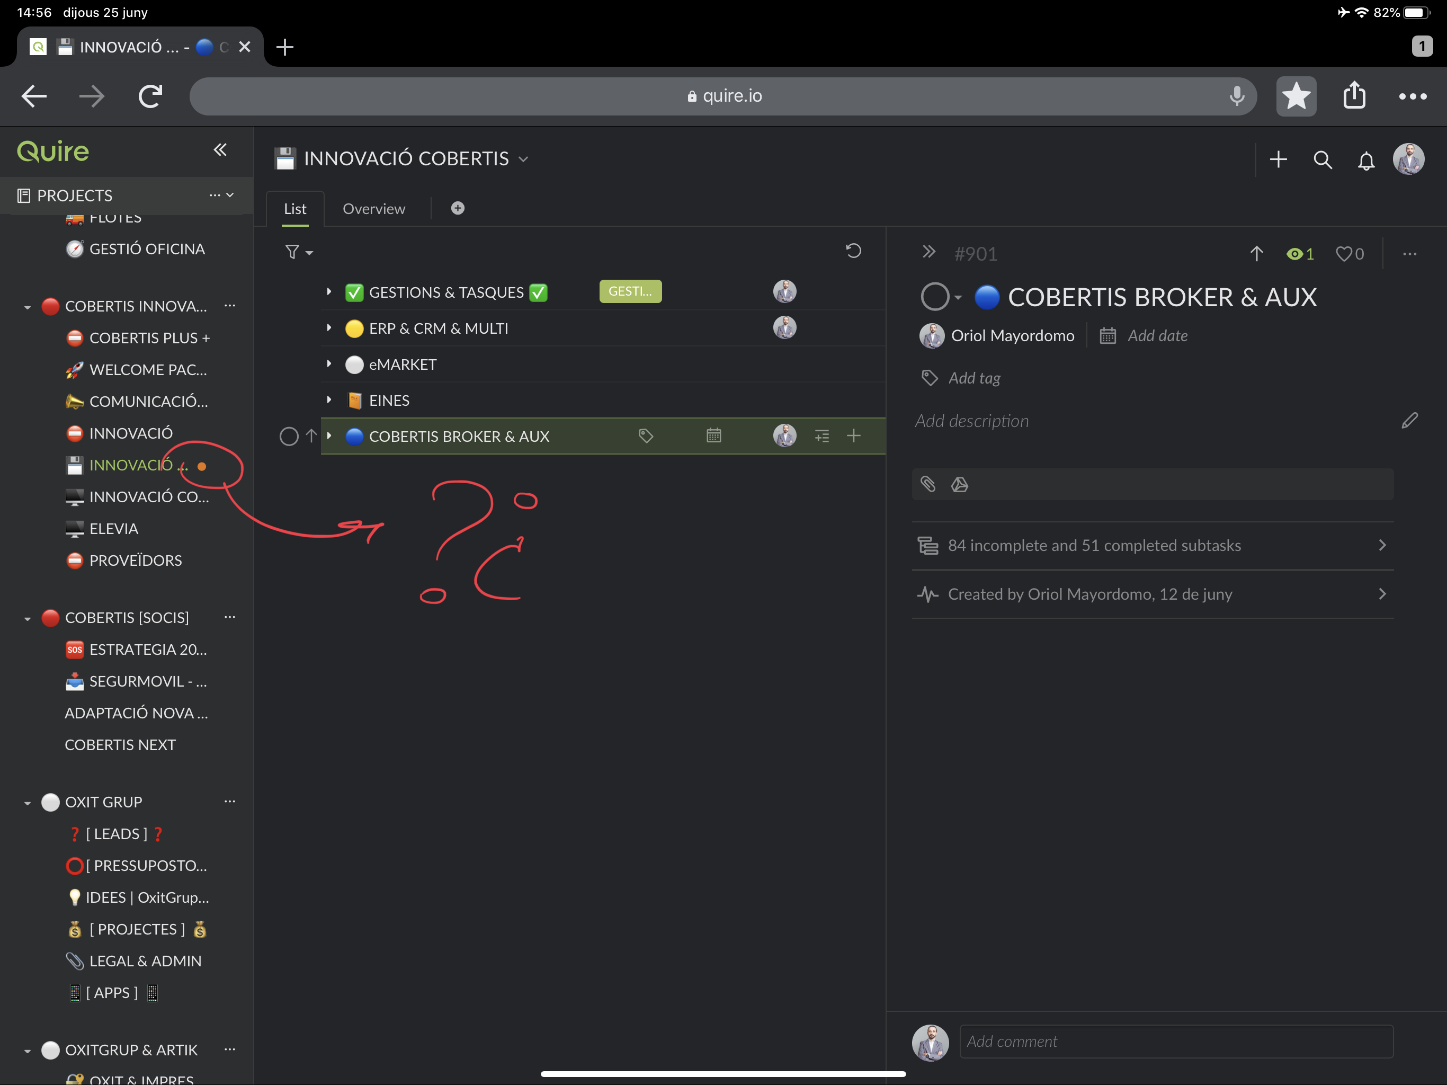The height and width of the screenshot is (1085, 1447).
Task: Click the undo/refresh arrow icon in list toolbar
Action: 853,251
